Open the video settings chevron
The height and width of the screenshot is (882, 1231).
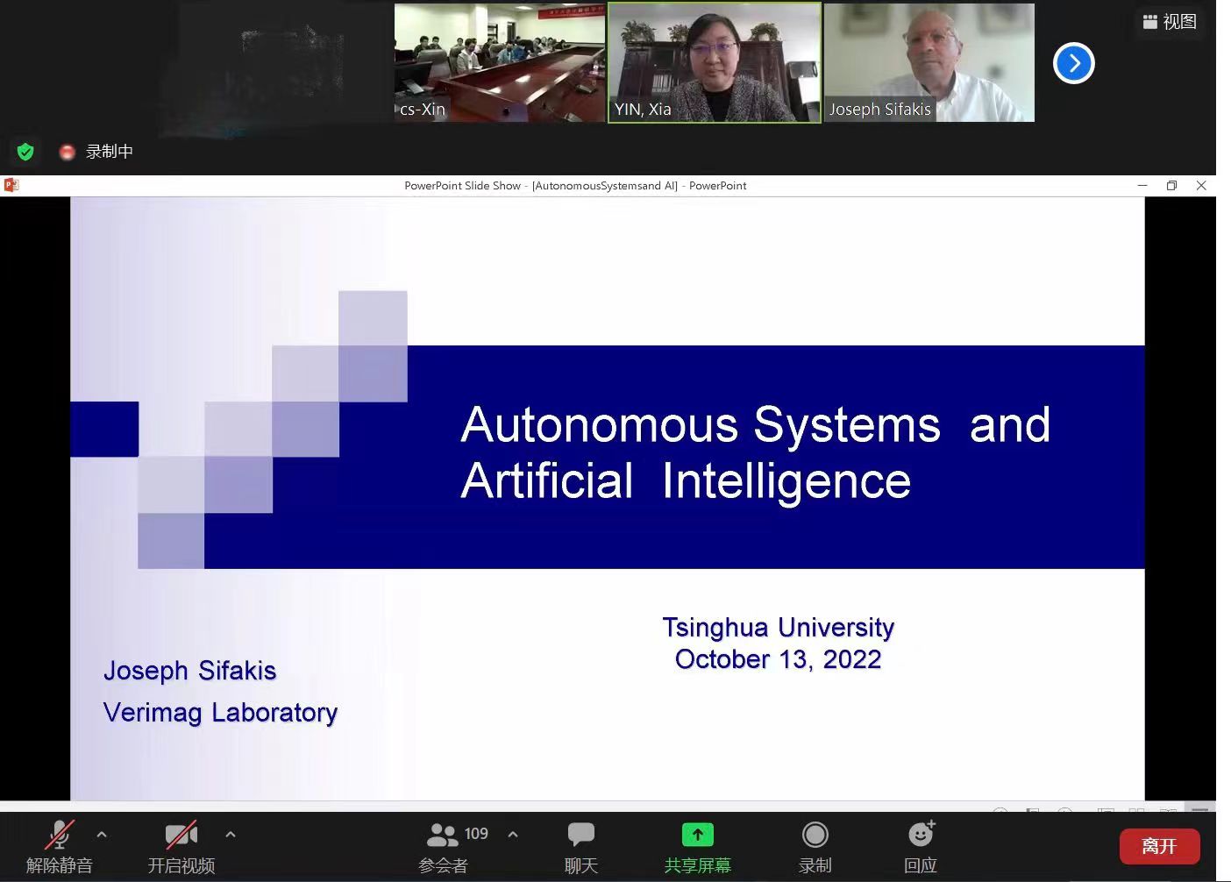(230, 834)
